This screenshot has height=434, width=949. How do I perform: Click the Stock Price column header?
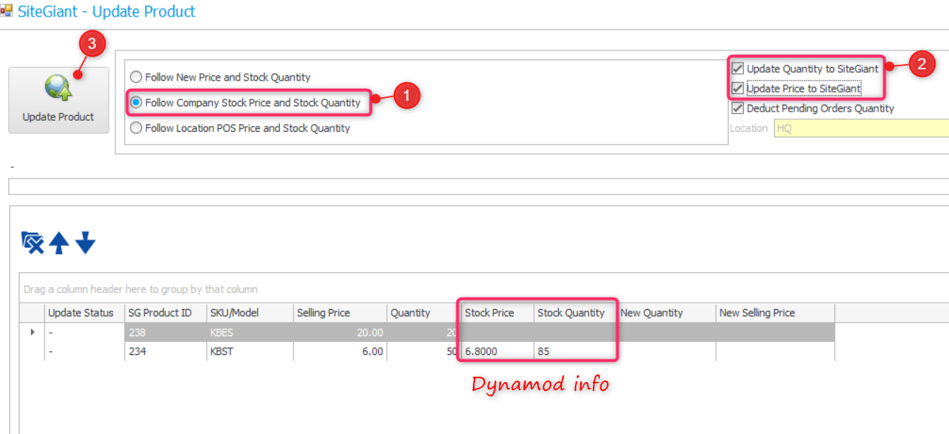[497, 313]
